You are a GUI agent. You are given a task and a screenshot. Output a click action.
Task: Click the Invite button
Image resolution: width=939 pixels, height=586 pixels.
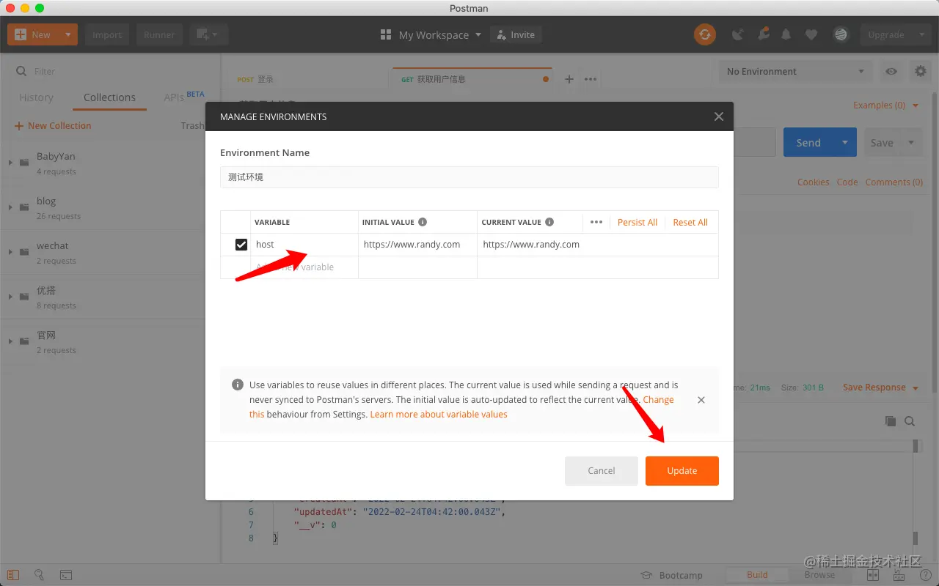516,34
